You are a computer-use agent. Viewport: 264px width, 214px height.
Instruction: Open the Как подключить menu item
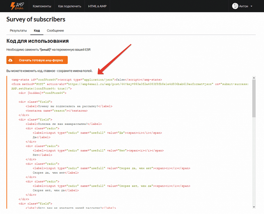pyautogui.click(x=69, y=6)
